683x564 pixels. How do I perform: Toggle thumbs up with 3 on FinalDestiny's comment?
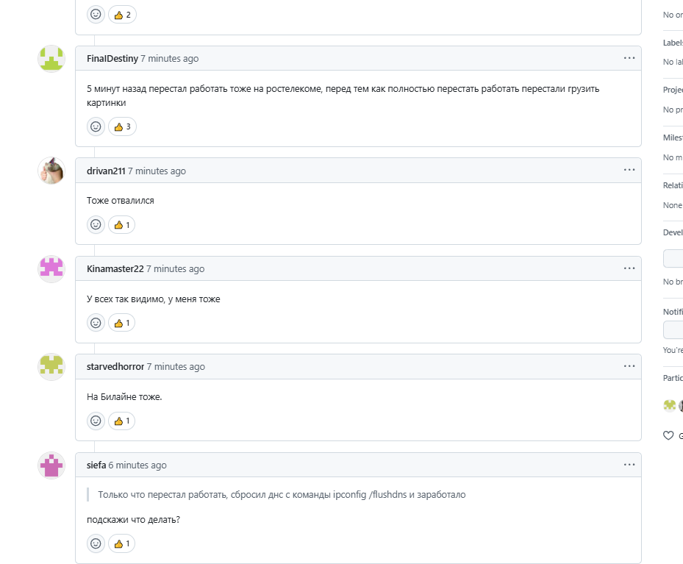[x=122, y=126]
